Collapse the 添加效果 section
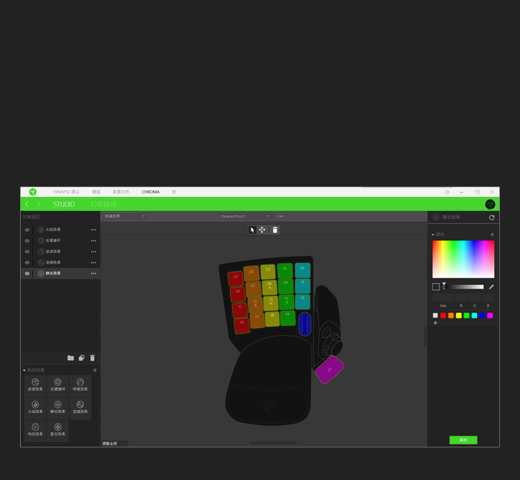Image resolution: width=520 pixels, height=480 pixels. [x=24, y=370]
